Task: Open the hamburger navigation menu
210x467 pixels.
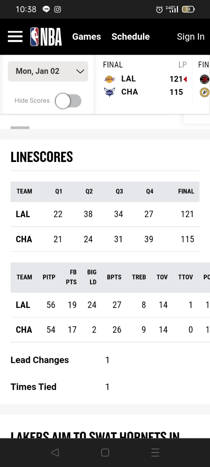Action: coord(15,36)
